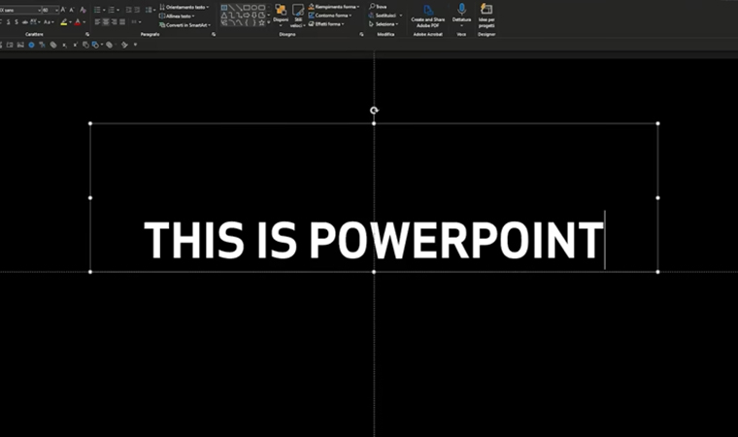Toggle strikethrough formatting
The width and height of the screenshot is (738, 437).
tap(25, 22)
